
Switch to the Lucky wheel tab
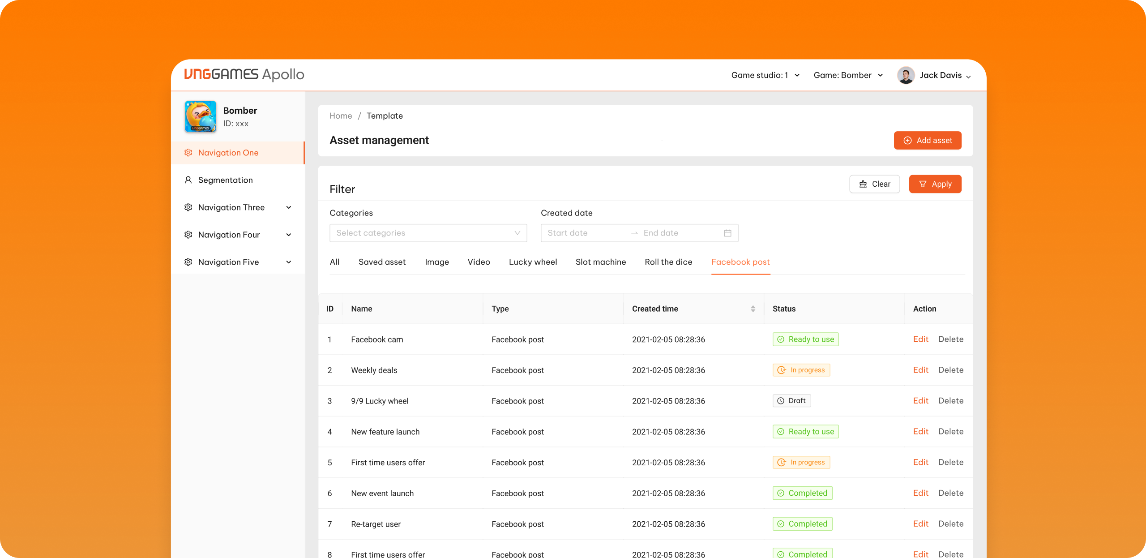click(533, 262)
